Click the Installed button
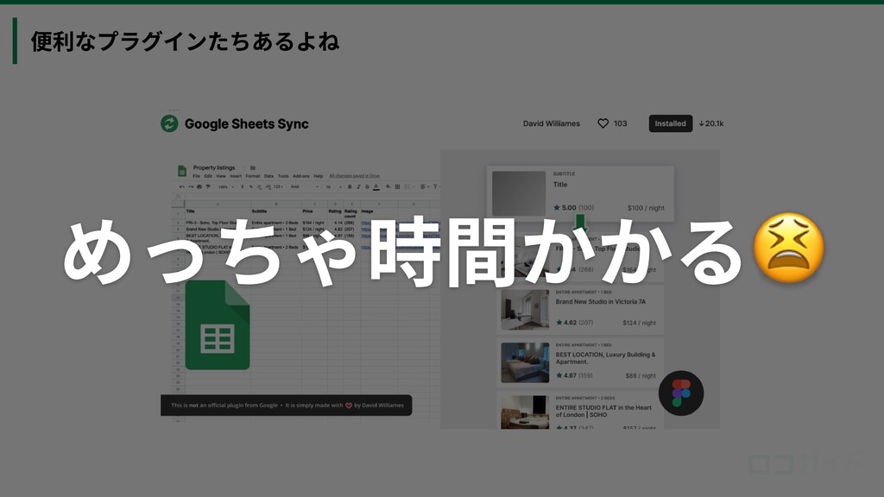The image size is (884, 497). point(670,123)
